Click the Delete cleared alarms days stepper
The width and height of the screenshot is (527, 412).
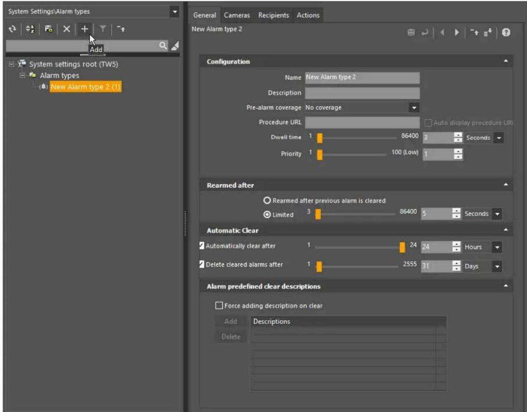[457, 266]
